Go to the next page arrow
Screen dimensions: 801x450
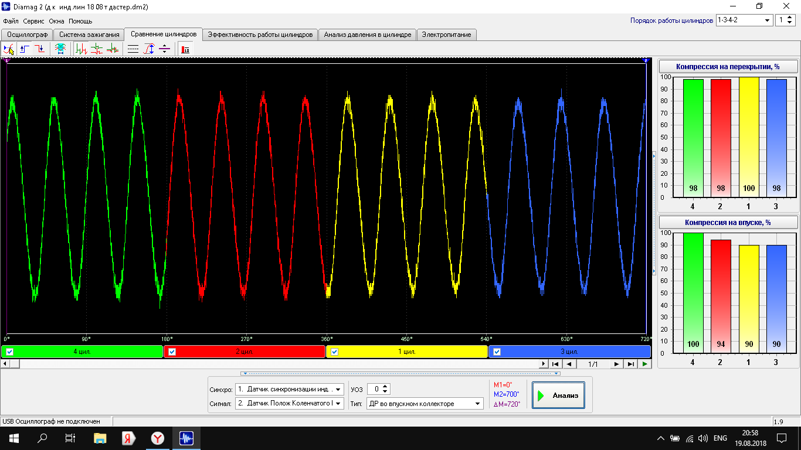tap(617, 364)
